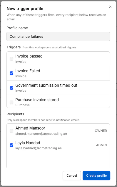This screenshot has height=187, width=117.
Task: Check the Purchase invoice stored trigger
Action: tap(11, 102)
